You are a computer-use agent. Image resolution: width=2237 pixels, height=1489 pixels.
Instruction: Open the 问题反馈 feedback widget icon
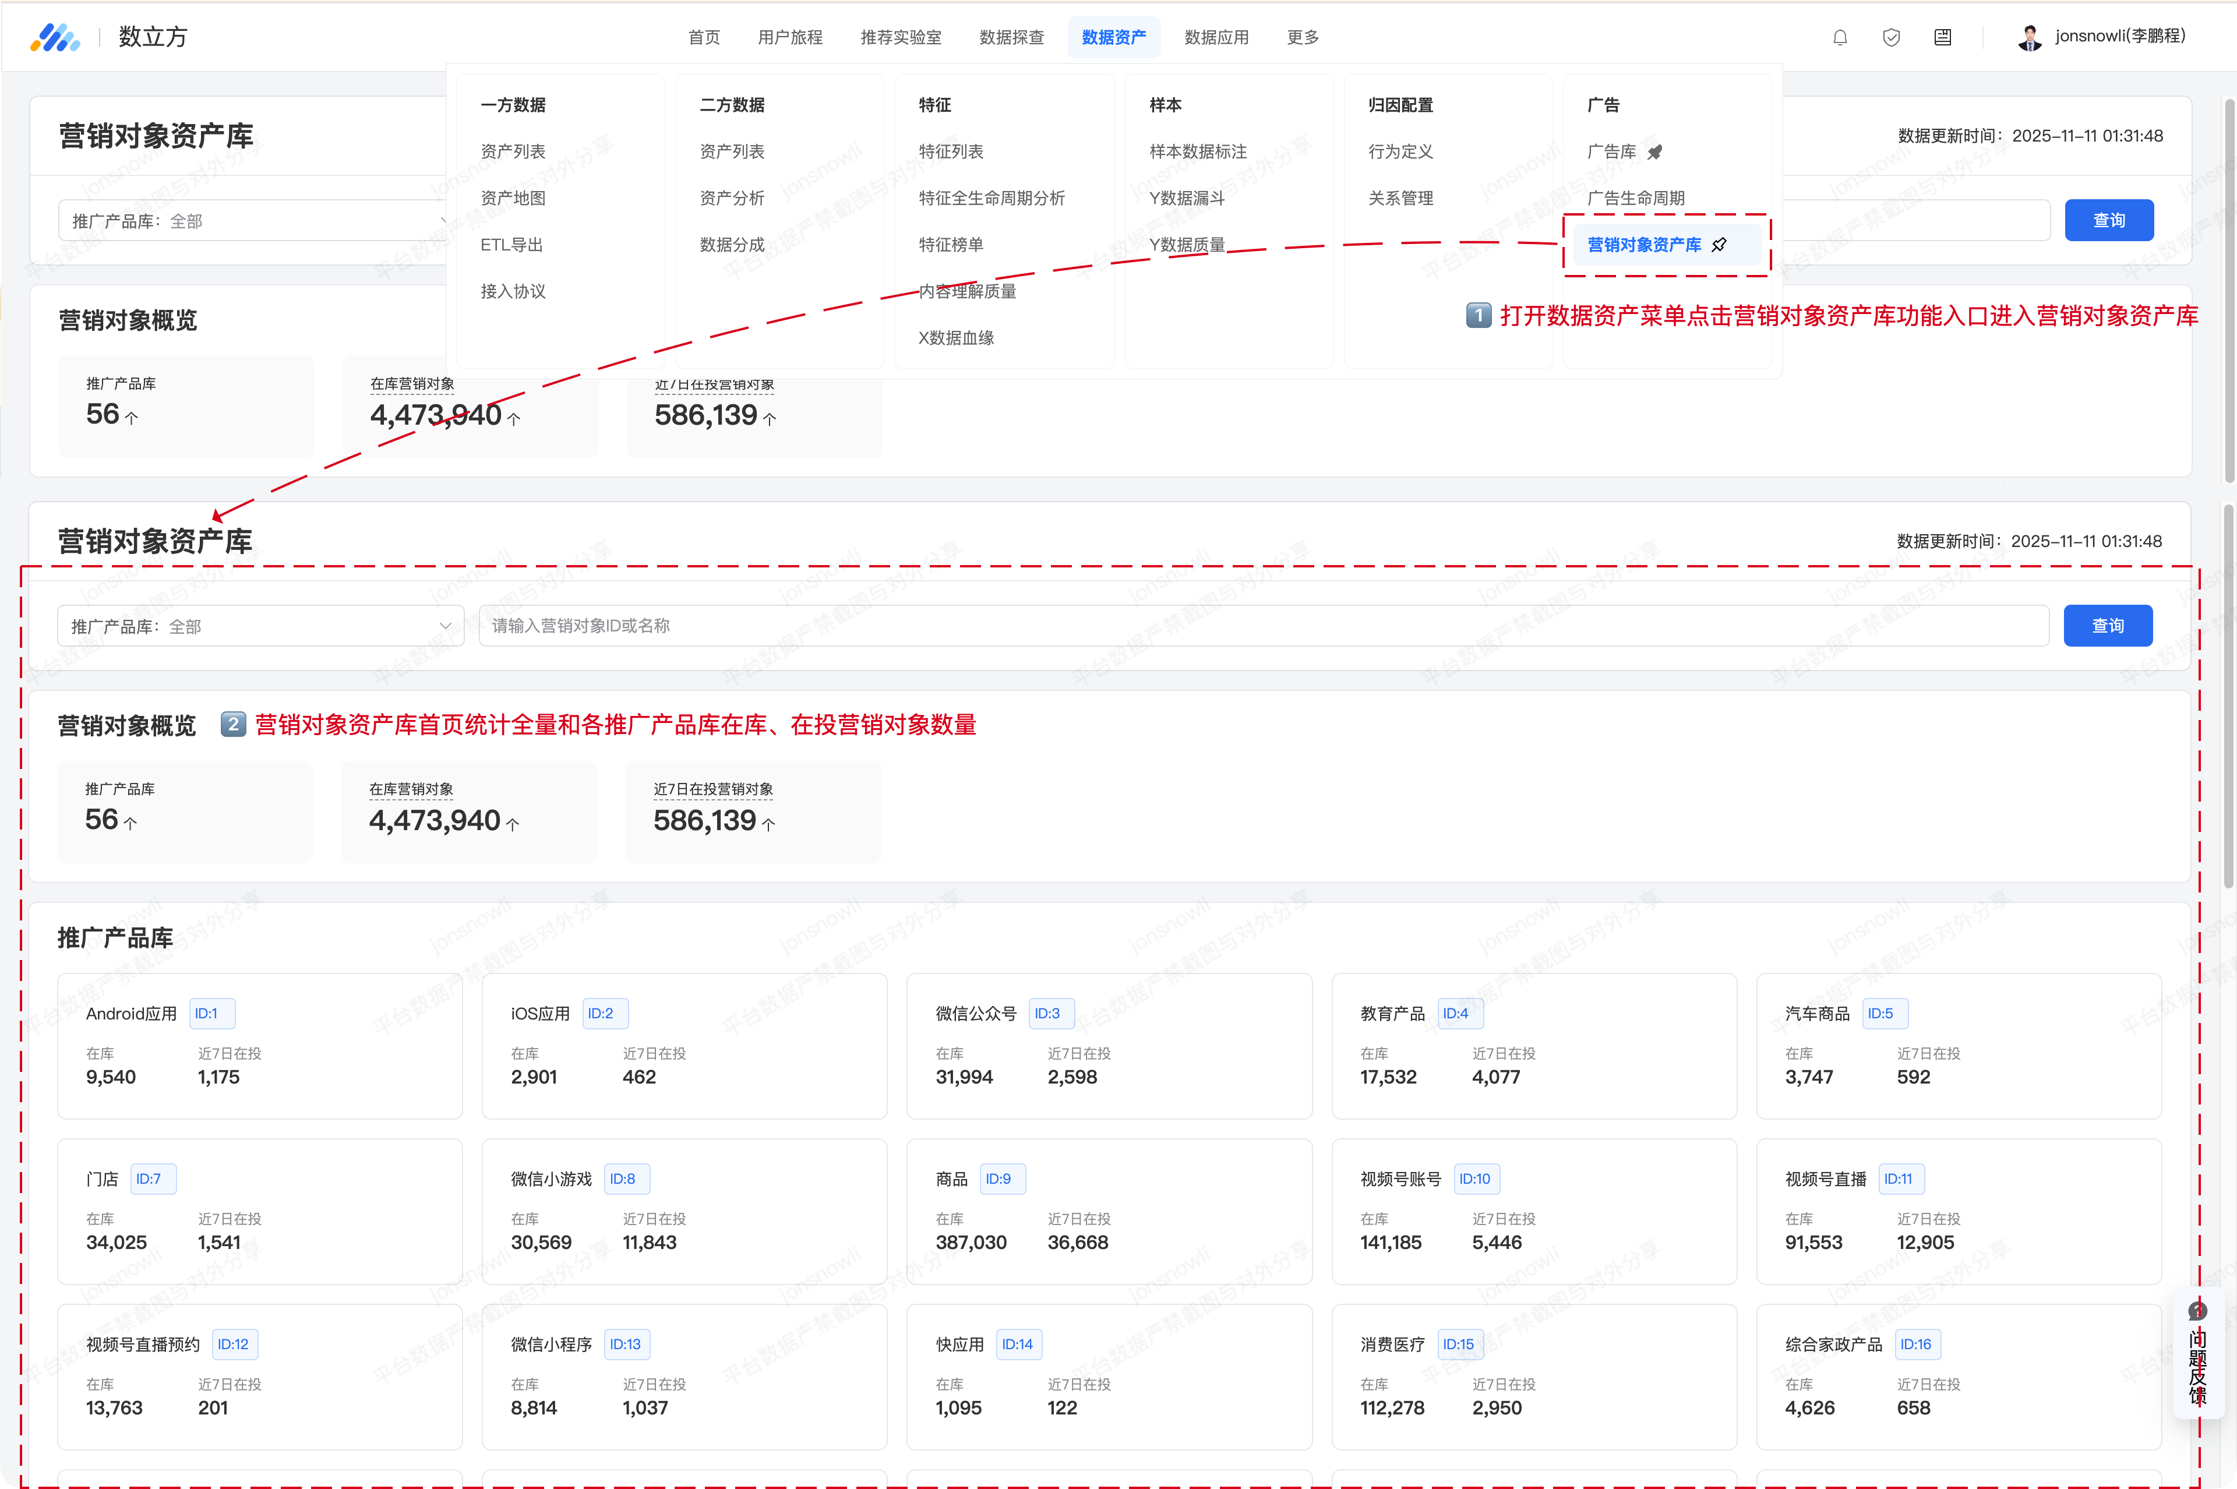(2197, 1311)
